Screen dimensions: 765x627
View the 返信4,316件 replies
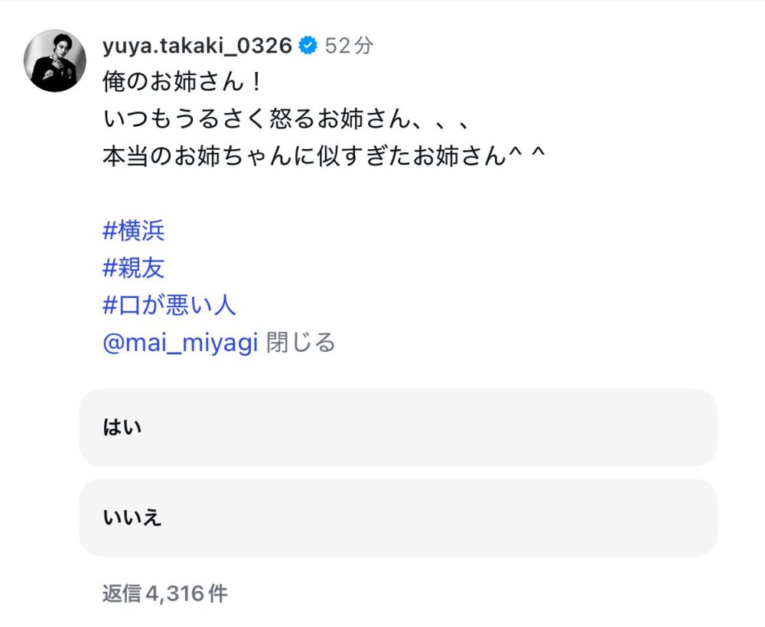click(x=164, y=593)
